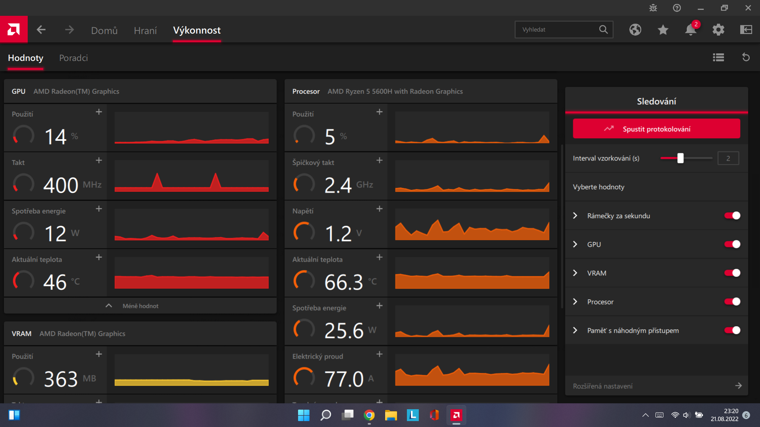Switch to list view icon
Image resolution: width=760 pixels, height=427 pixels.
tap(718, 58)
